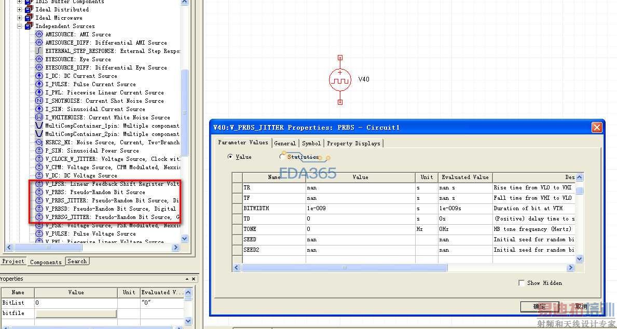
Task: Switch to the Symbol tab
Action: pos(311,143)
